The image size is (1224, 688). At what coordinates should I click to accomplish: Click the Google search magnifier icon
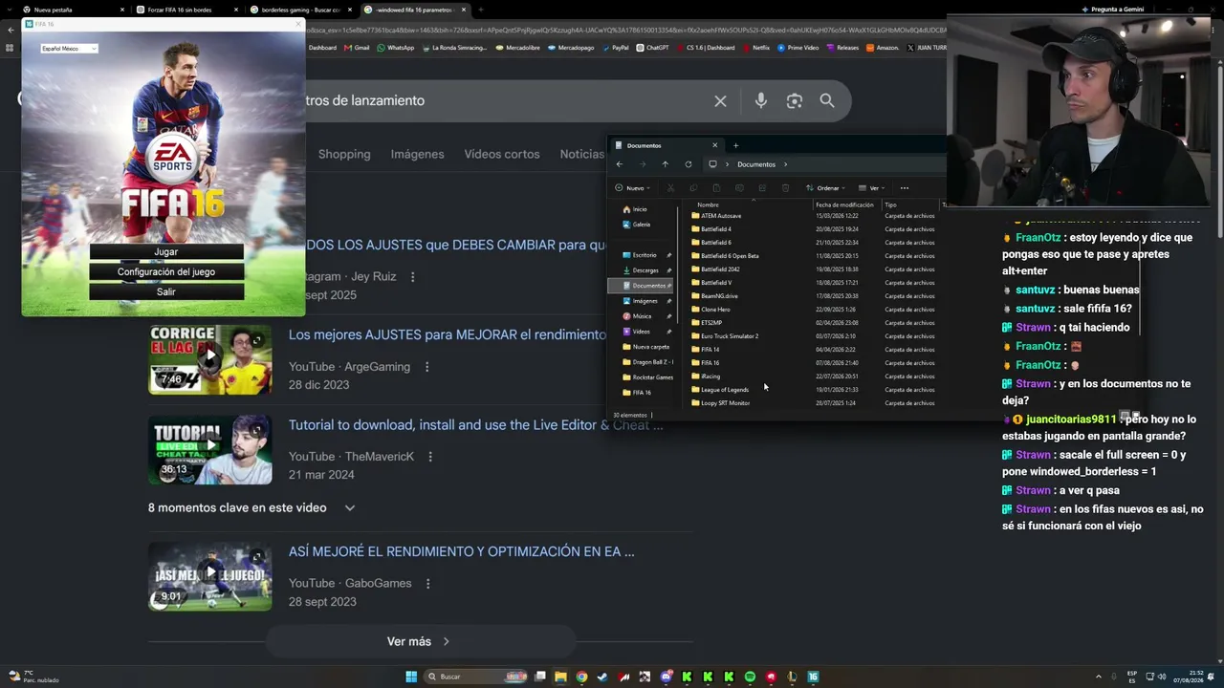point(827,101)
